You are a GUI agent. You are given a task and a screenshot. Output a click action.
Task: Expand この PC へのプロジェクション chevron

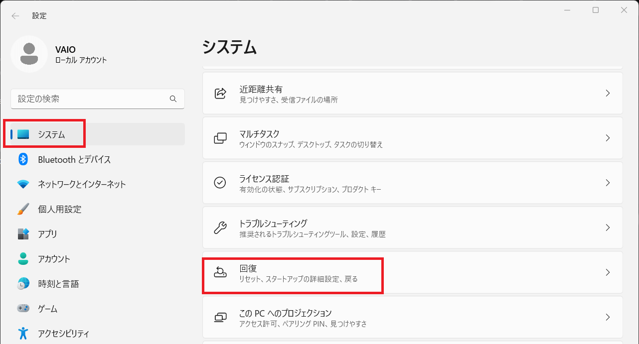[x=608, y=317]
